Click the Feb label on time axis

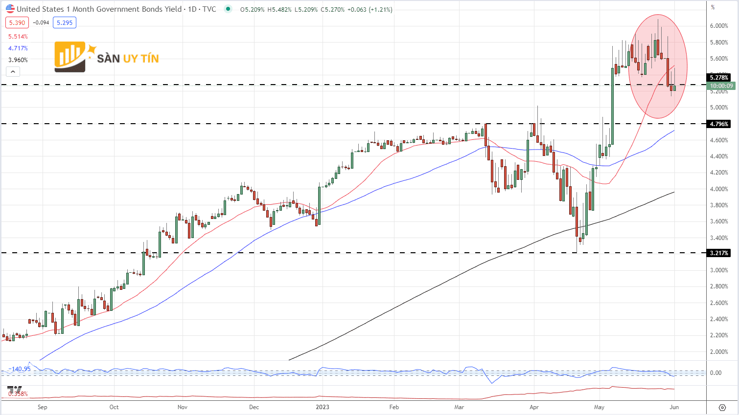[394, 407]
